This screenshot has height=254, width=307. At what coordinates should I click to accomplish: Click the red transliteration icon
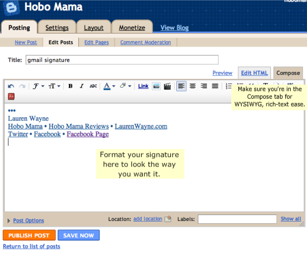(11, 96)
